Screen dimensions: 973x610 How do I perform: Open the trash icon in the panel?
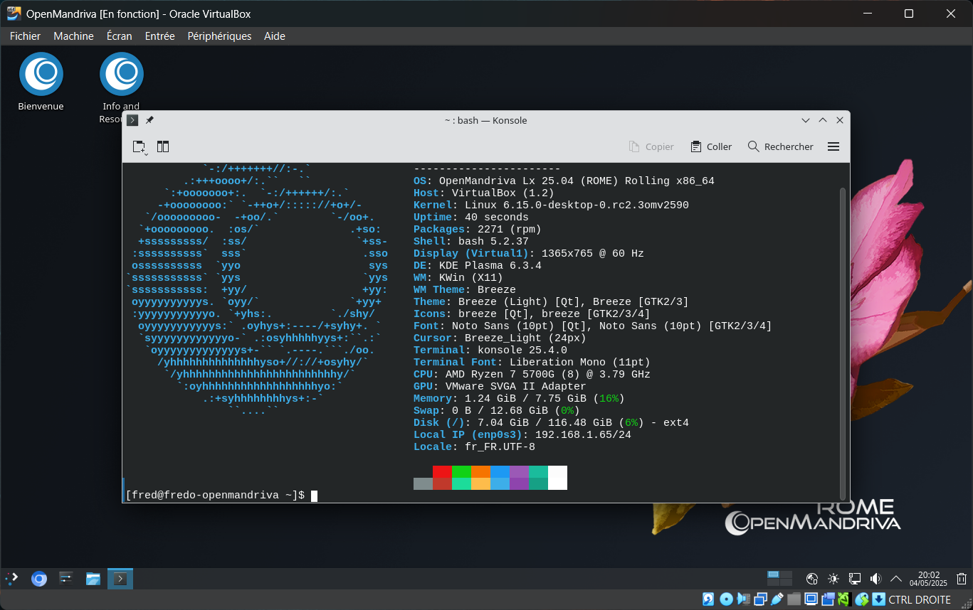coord(962,579)
